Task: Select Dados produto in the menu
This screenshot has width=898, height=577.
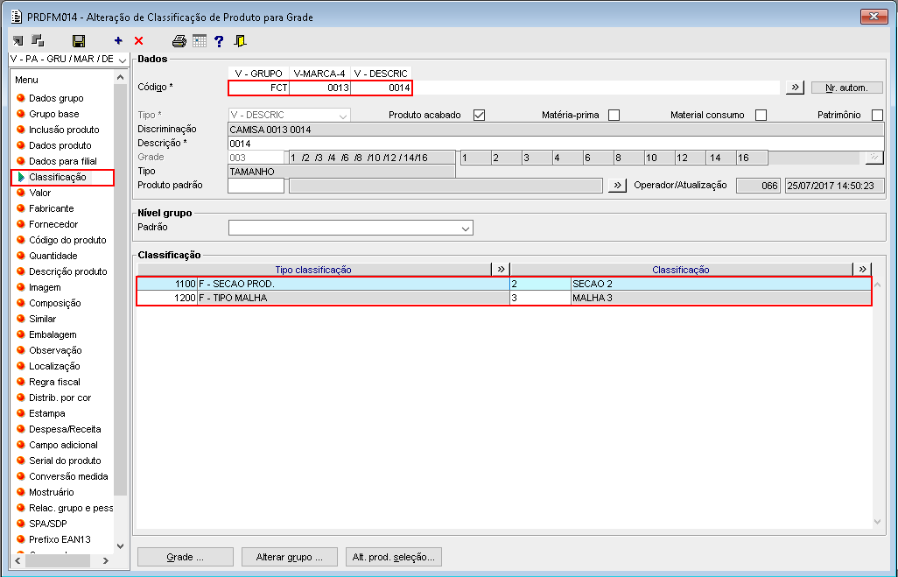Action: pos(60,145)
